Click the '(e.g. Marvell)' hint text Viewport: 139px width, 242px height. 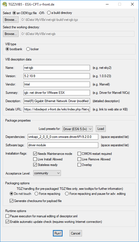pyautogui.click(x=101, y=84)
